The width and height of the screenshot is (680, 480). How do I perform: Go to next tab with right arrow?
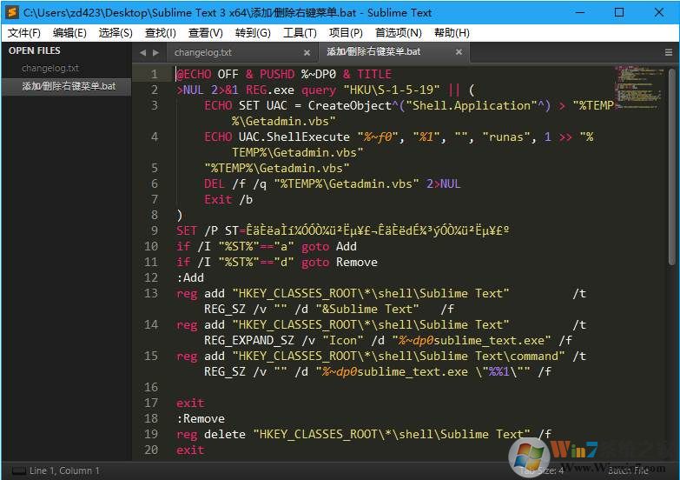[155, 52]
